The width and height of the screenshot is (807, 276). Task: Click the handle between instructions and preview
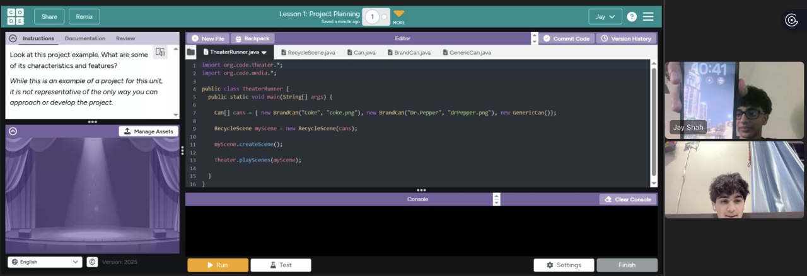(x=93, y=122)
